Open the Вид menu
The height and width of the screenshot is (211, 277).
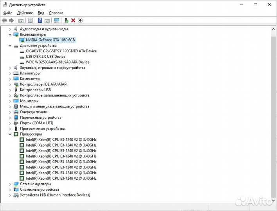41,13
